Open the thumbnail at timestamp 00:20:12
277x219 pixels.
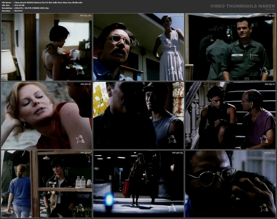[x=47, y=116]
